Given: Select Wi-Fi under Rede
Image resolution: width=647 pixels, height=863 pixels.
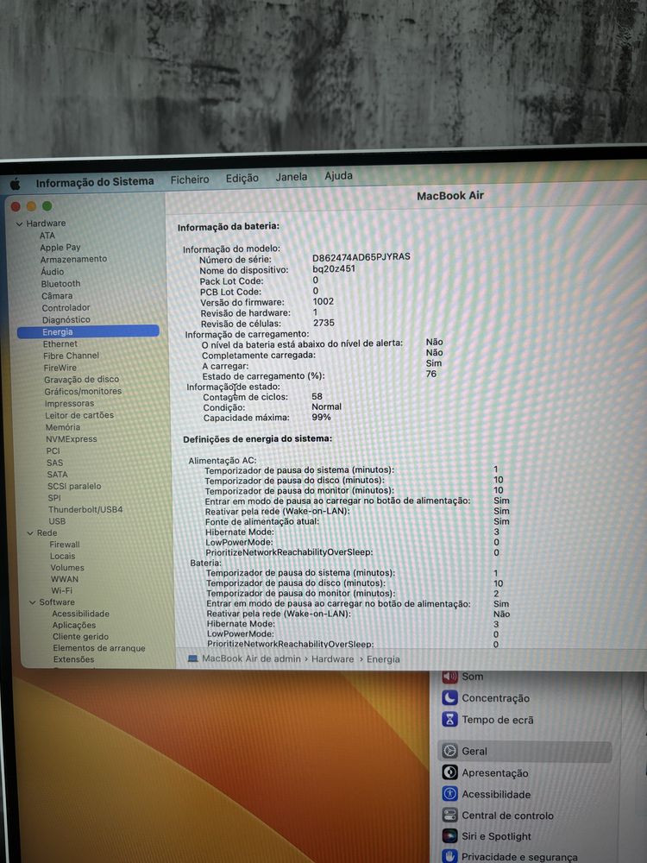Looking at the screenshot, I should pyautogui.click(x=61, y=591).
